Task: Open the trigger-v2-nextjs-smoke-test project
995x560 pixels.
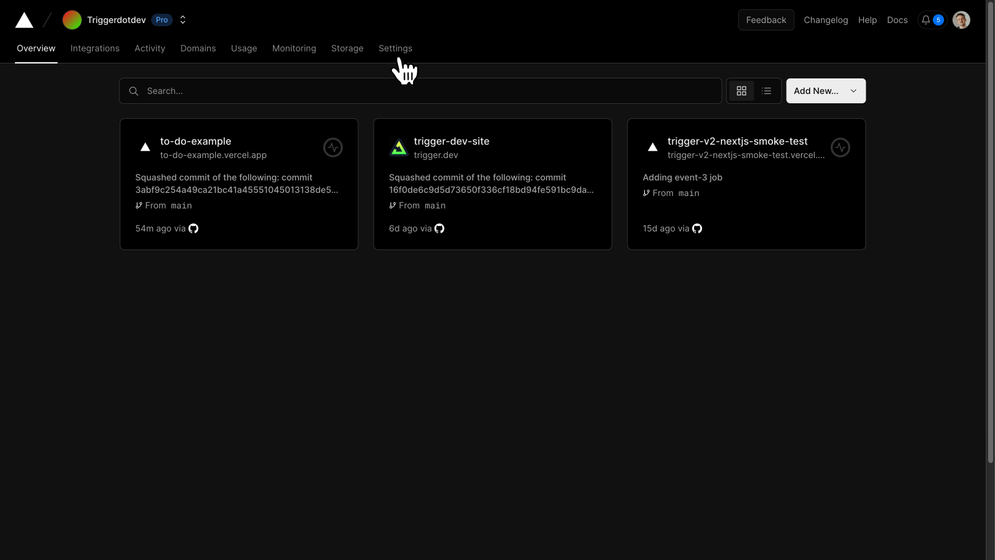Action: tap(738, 141)
